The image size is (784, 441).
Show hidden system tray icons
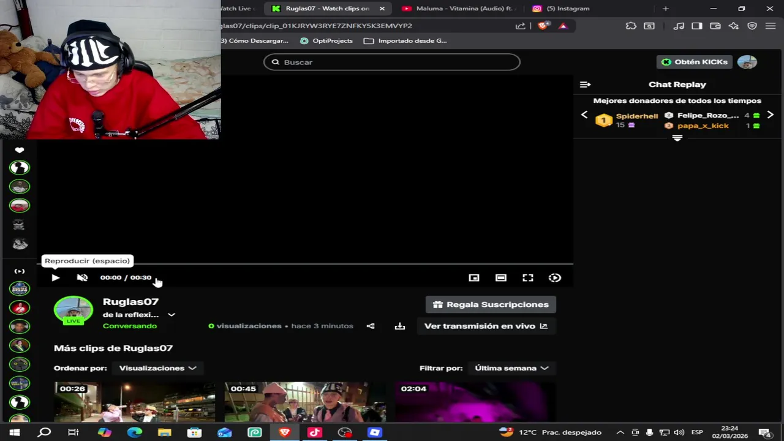(x=620, y=432)
